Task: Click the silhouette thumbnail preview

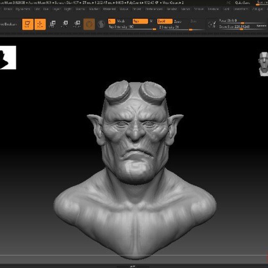Action: tap(8, 57)
